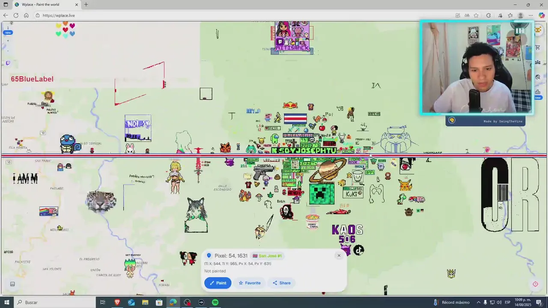This screenshot has height=308, width=548.
Task: Click the Twitch icon on left edge
Action: 8,63
